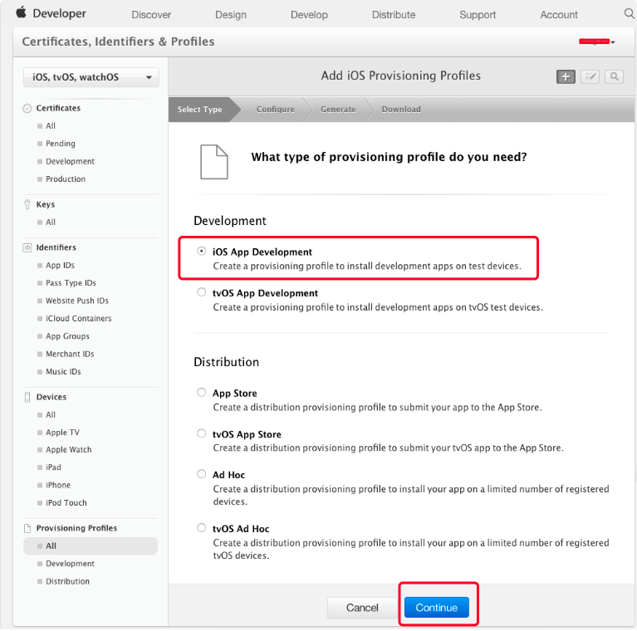
Task: Open iPad devices
Action: (x=53, y=467)
